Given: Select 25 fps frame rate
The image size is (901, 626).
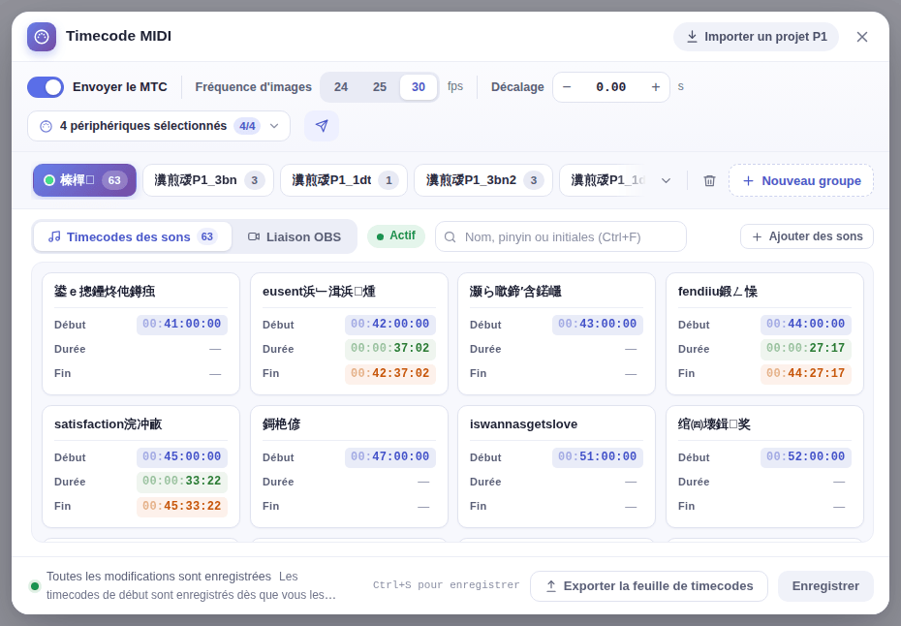Looking at the screenshot, I should click(379, 87).
